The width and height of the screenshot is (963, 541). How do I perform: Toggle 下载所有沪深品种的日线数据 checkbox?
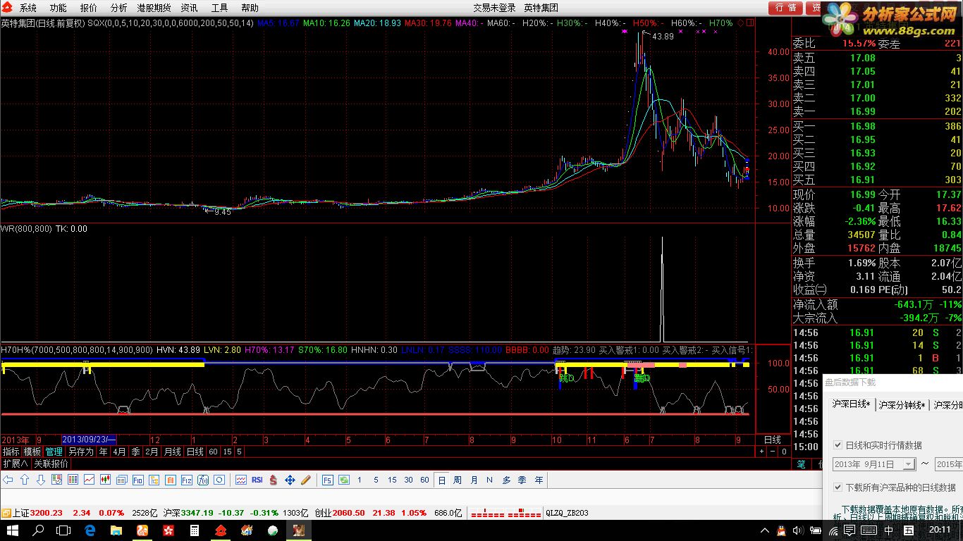pos(838,487)
